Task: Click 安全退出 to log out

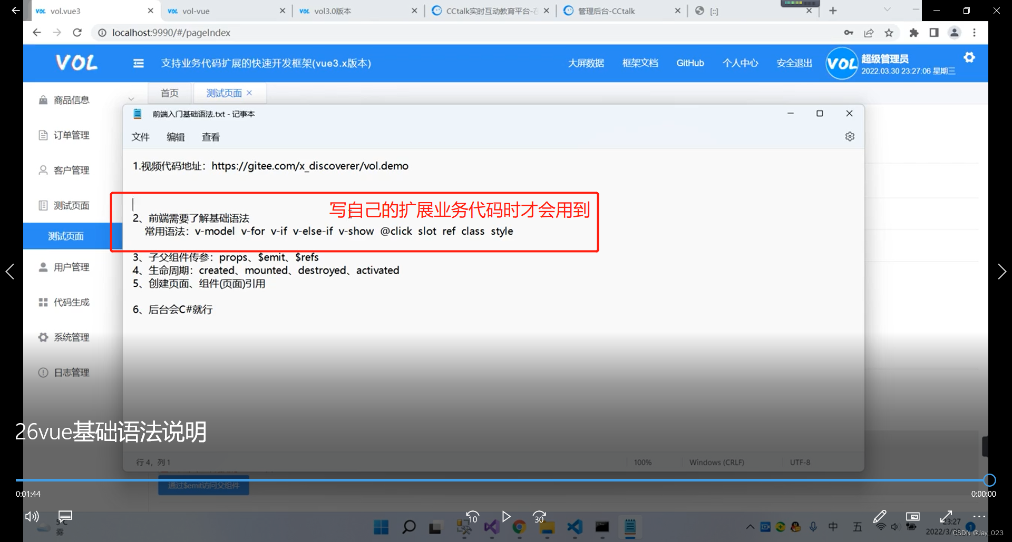Action: [794, 63]
